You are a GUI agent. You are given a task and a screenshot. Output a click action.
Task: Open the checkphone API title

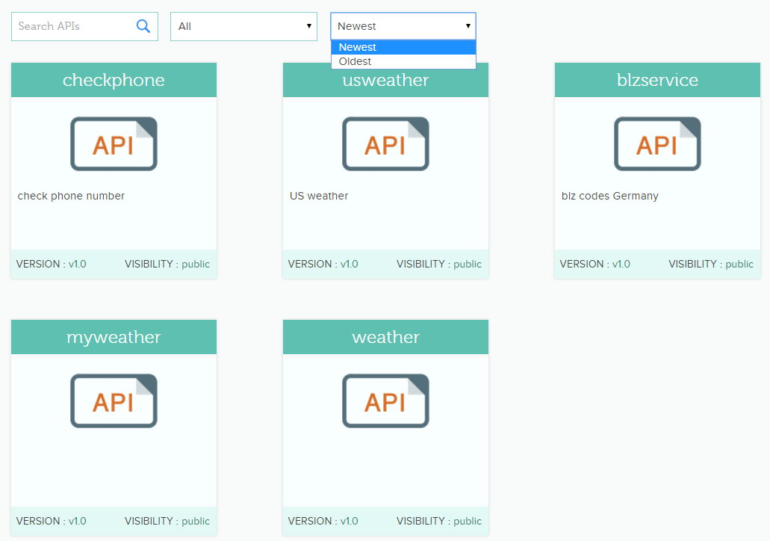[x=114, y=80]
